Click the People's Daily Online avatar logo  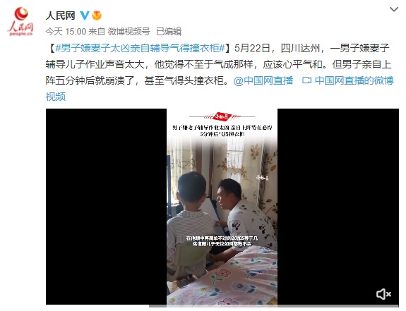coord(20,22)
